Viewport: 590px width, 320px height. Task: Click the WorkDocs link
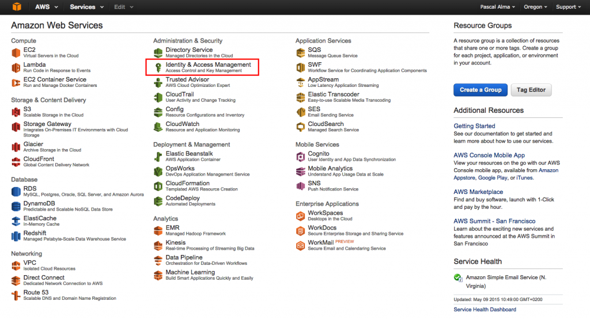[x=322, y=228]
